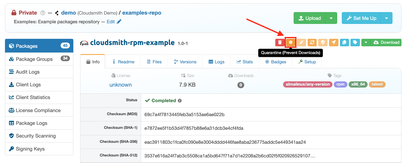Click the faded syringe icon button
Image resolution: width=408 pixels, height=163 pixels.
click(301, 43)
